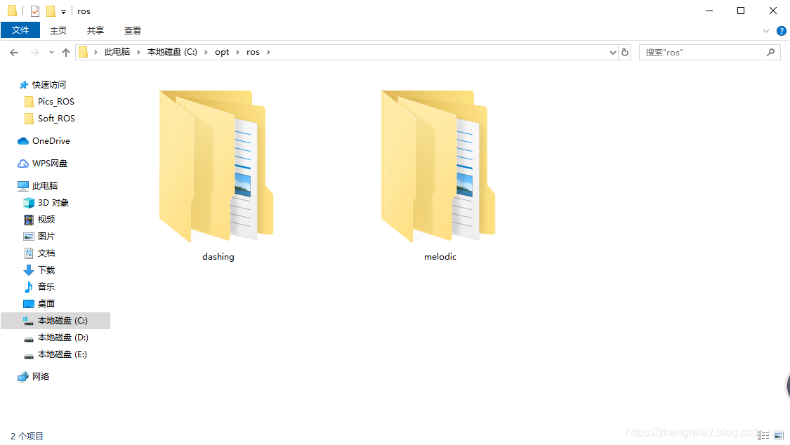Maximize the ros Explorer window
The height and width of the screenshot is (445, 790).
741,11
